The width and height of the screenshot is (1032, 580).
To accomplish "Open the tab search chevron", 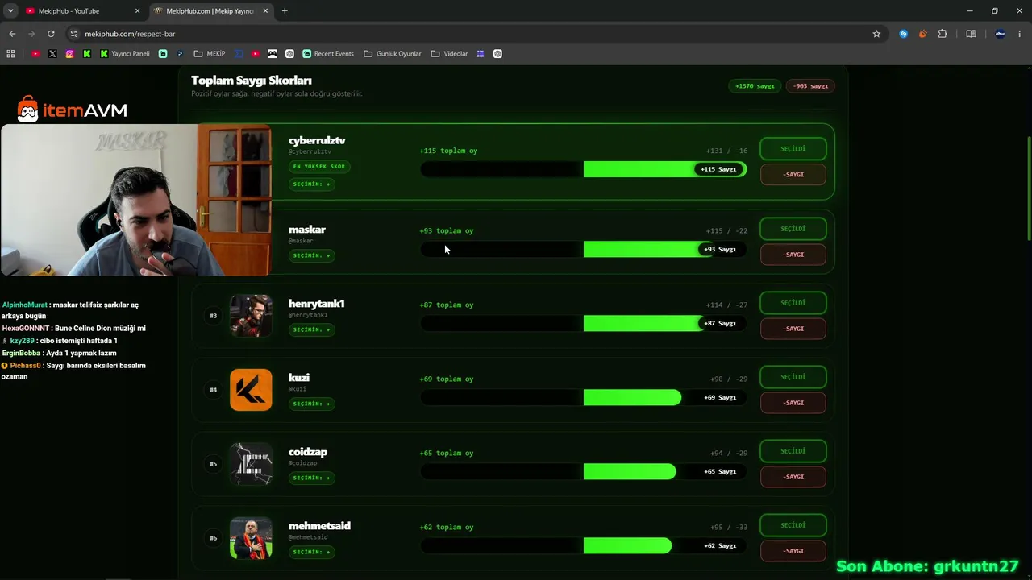I will [10, 11].
